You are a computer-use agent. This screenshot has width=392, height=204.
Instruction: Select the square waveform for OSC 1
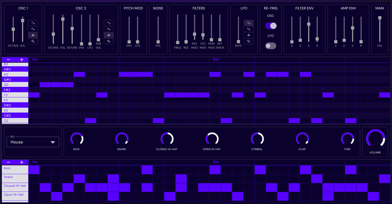[x=33, y=41]
